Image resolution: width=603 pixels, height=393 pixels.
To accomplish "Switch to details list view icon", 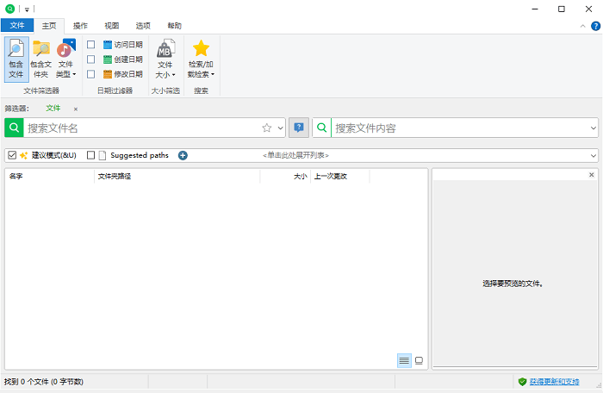I will coord(404,360).
